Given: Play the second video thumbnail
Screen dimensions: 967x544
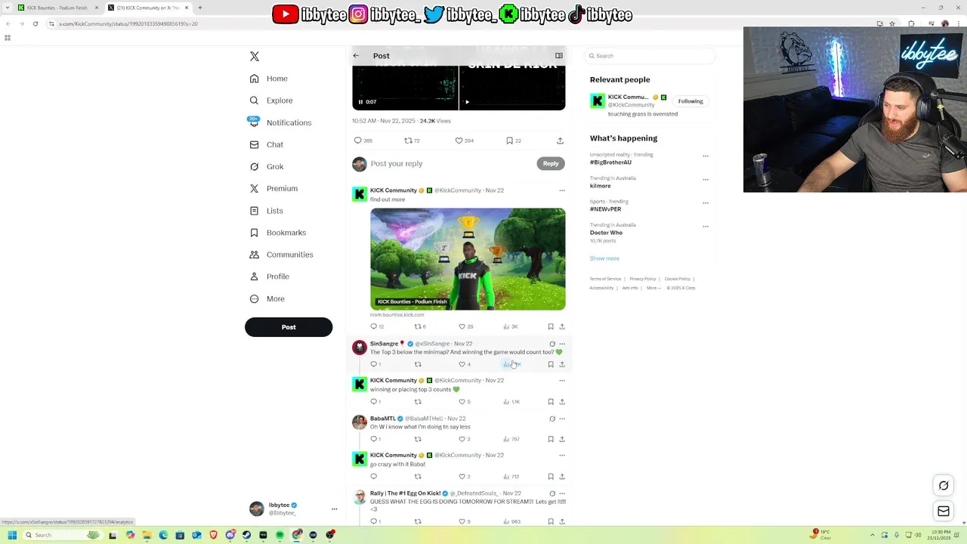Looking at the screenshot, I should [467, 102].
